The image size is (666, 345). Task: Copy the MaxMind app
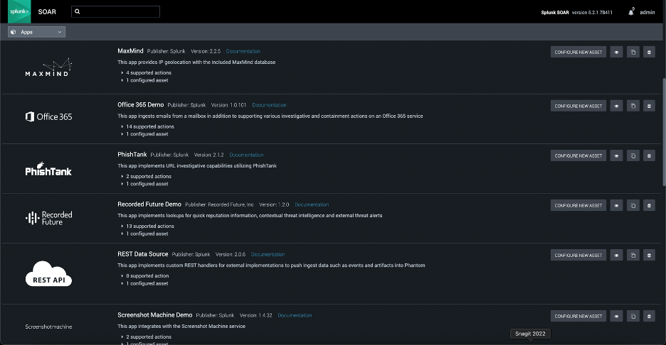pos(633,52)
